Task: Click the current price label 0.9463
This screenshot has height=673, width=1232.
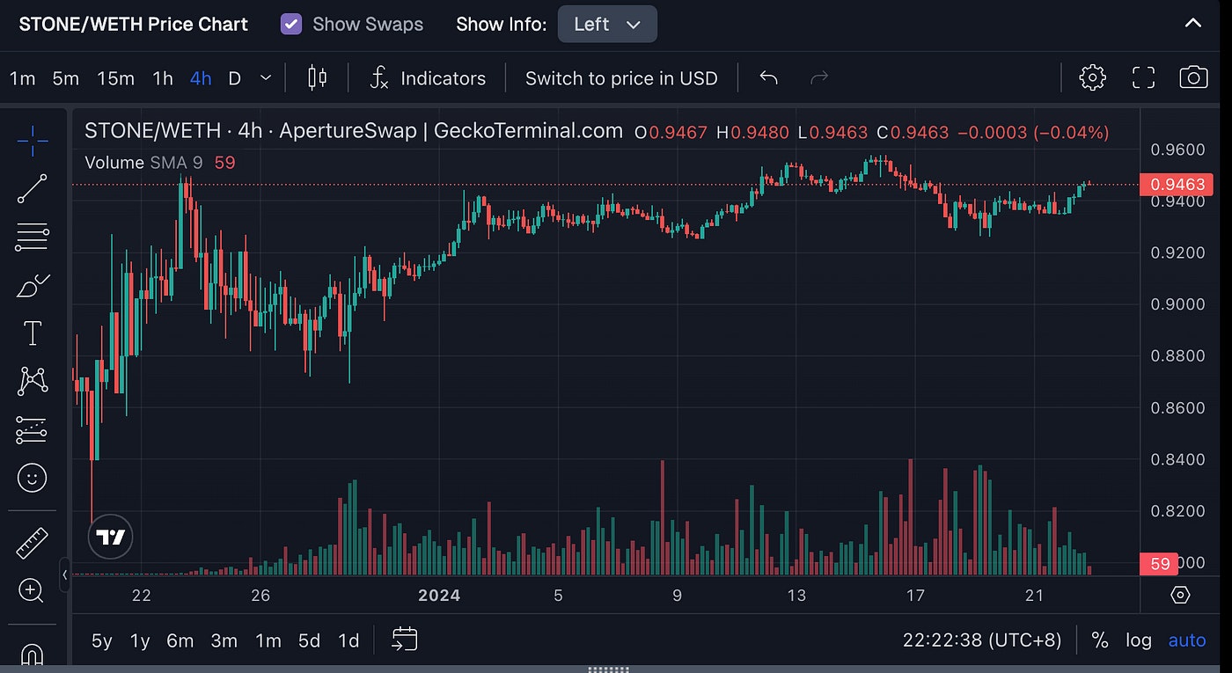Action: (x=1176, y=185)
